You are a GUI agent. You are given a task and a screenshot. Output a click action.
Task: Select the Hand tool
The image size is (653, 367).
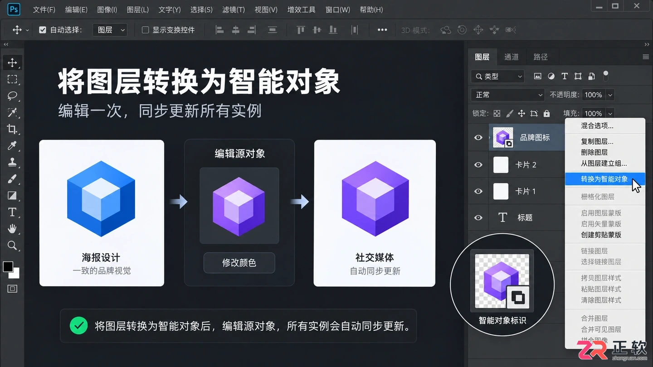[12, 229]
